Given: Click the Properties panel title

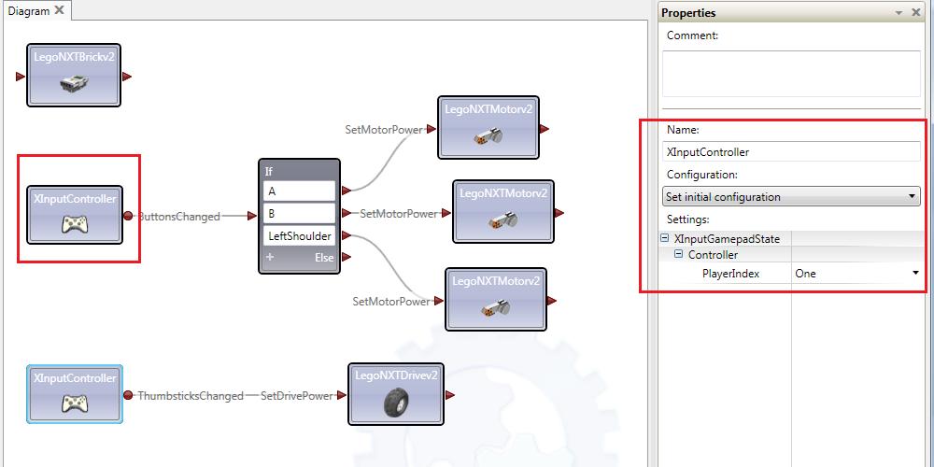Looking at the screenshot, I should tap(688, 12).
